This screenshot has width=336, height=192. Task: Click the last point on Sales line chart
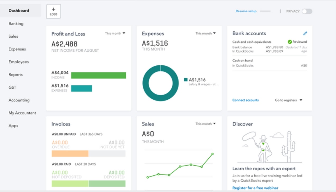tap(212, 154)
